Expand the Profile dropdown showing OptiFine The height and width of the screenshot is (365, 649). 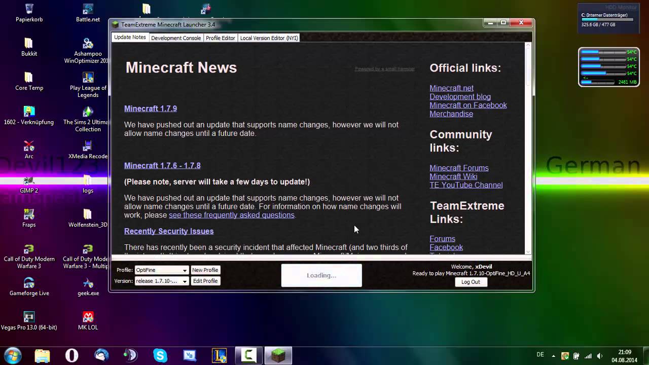click(x=161, y=270)
